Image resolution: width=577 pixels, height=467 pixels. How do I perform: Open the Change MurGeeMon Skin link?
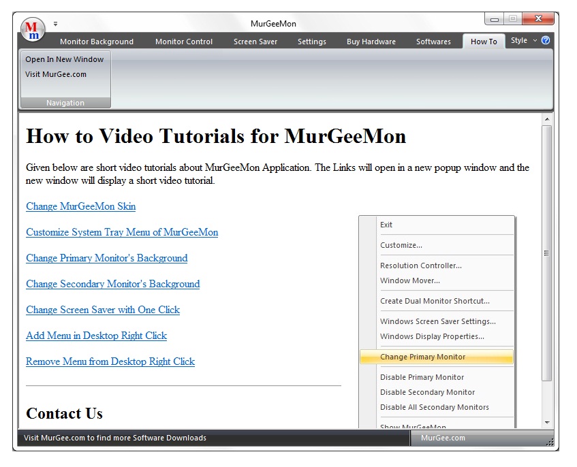point(80,206)
